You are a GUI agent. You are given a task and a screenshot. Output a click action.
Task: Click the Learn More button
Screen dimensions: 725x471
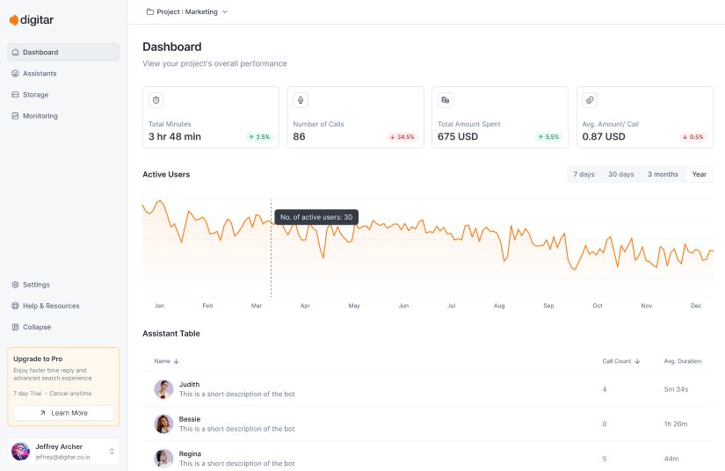point(63,413)
